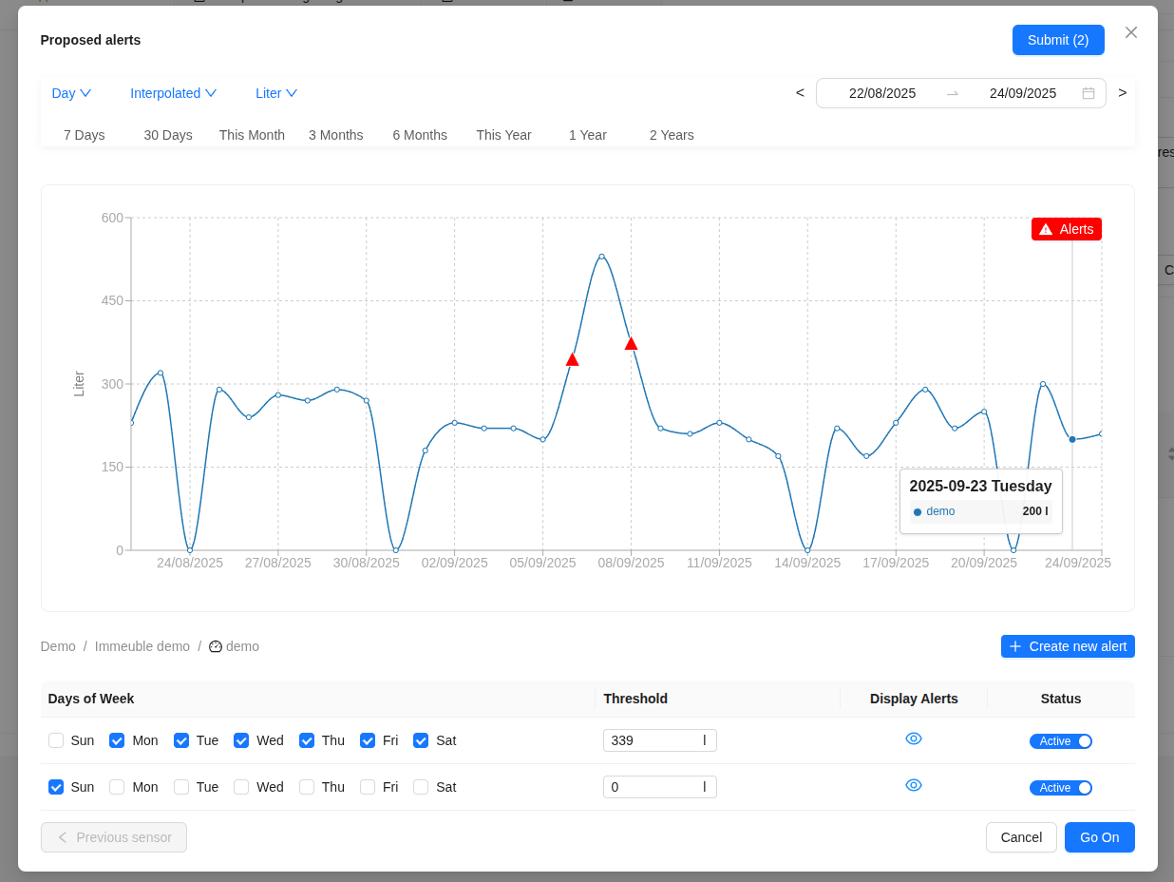
Task: Check Sun in the first alert row
Action: 56,740
